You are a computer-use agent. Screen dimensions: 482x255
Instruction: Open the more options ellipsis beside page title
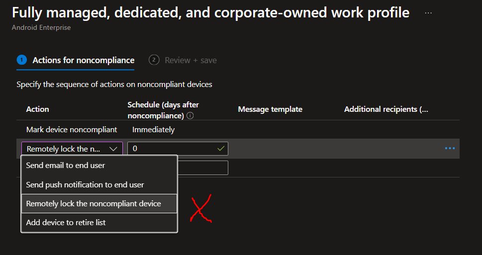coord(428,13)
